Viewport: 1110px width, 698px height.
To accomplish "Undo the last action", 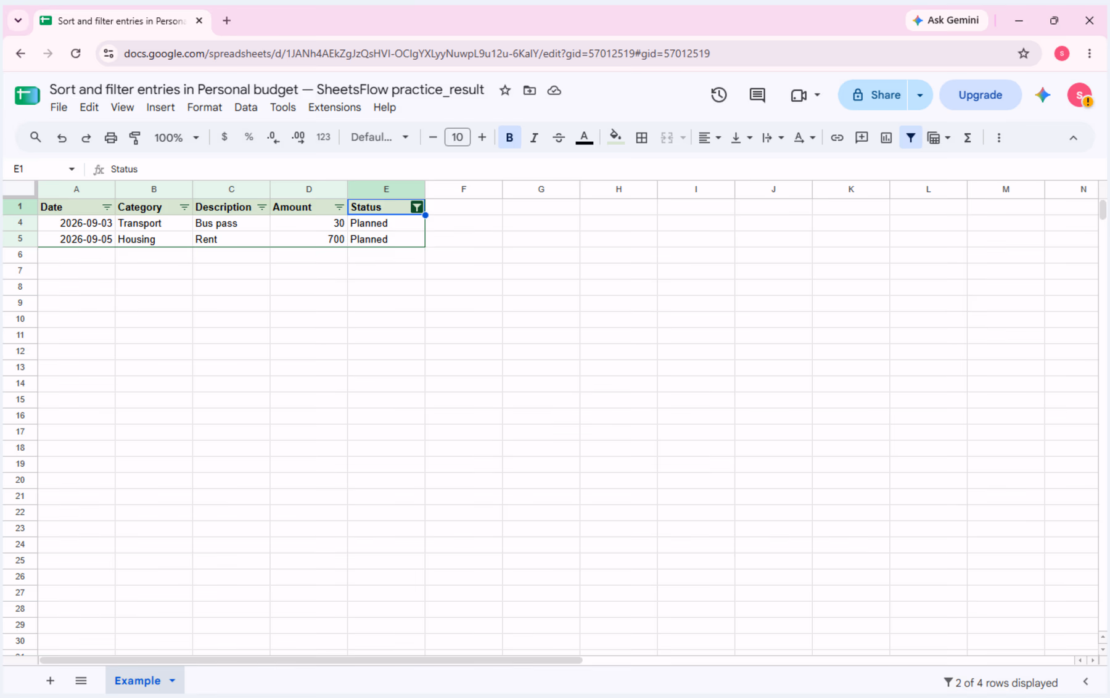I will point(62,138).
